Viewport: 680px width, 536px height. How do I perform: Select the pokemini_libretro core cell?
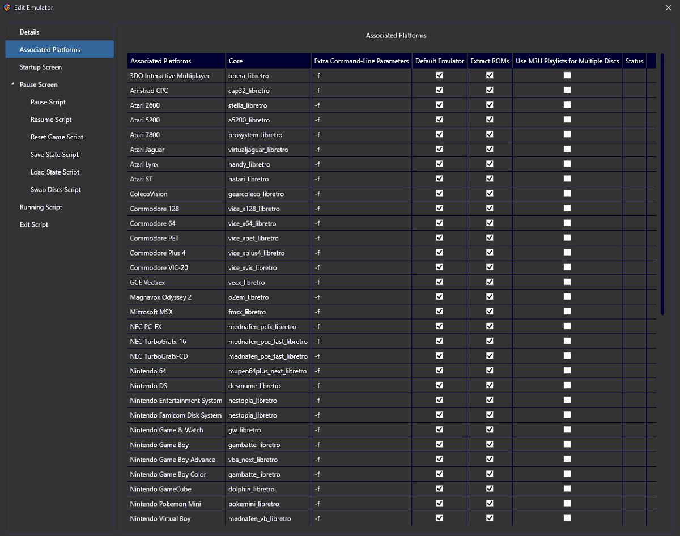coord(268,504)
